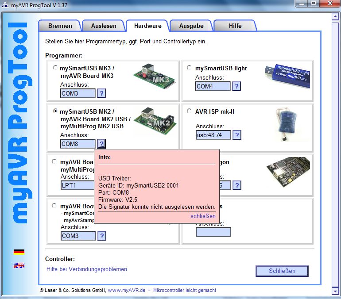Click the 'Firmware: V2.5' line in Info
341x299 pixels.
pyautogui.click(x=118, y=200)
